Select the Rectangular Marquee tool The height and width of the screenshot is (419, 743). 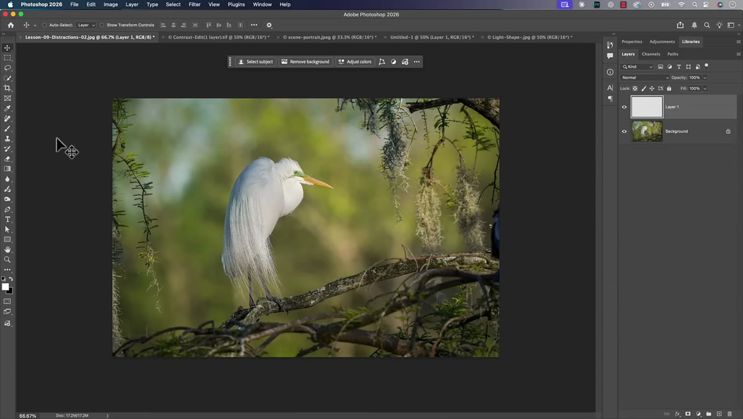click(x=7, y=58)
